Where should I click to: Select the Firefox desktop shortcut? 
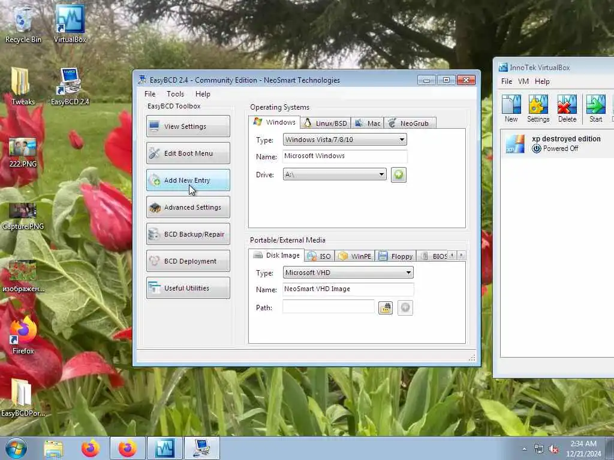23,335
